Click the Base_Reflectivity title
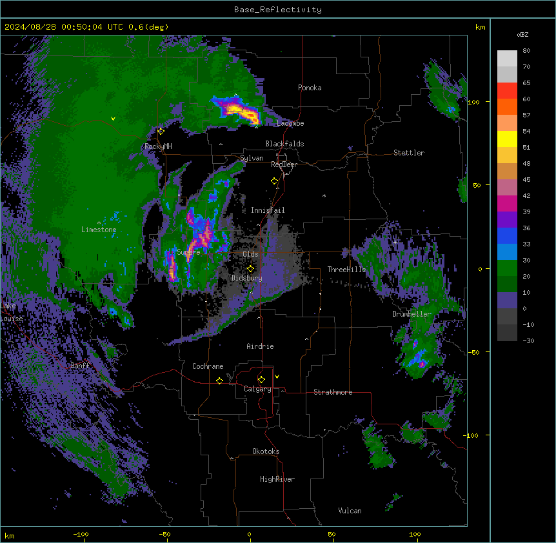The height and width of the screenshot is (543, 556). [278, 10]
